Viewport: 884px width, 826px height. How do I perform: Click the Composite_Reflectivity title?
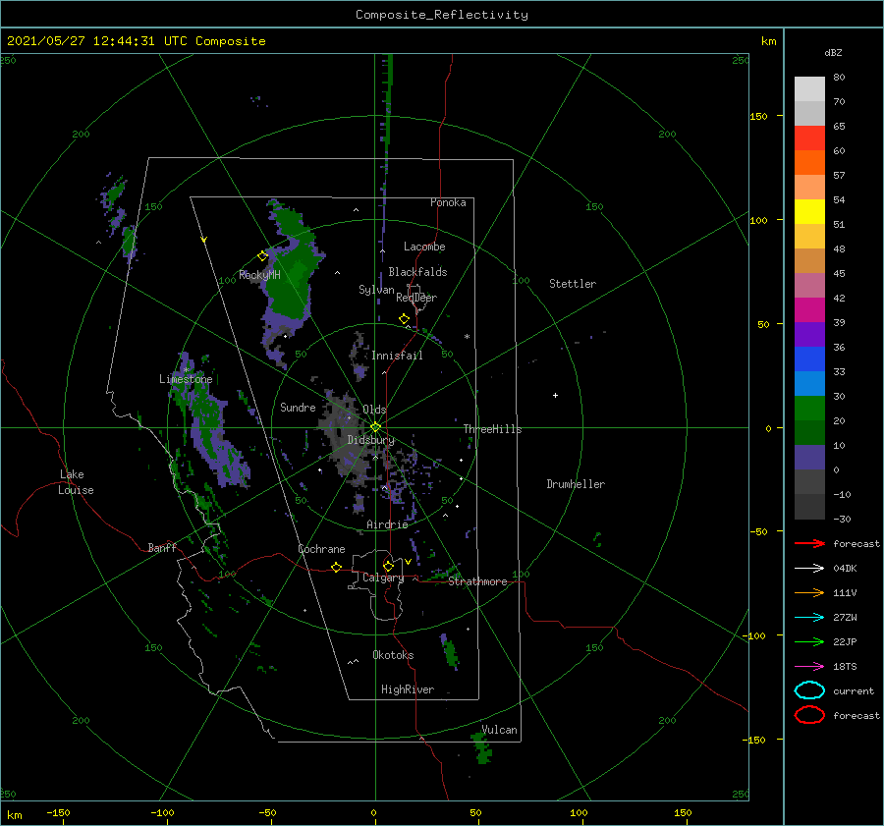click(441, 15)
